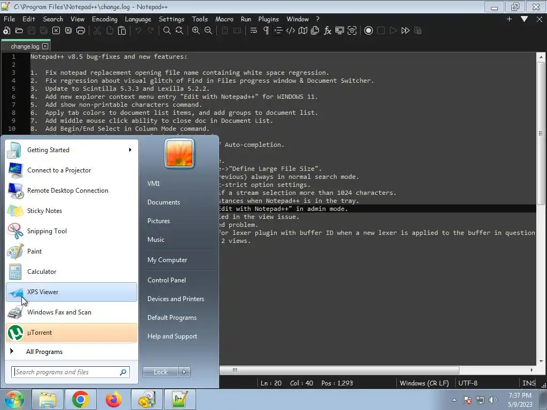Click the Print toolbar icon
This screenshot has height=410, width=547.
click(x=81, y=30)
